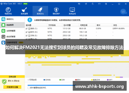Screen dimensions: 129x93
Task: Open 启动项管理 startup manager in sidebar
Action: pyautogui.click(x=12, y=37)
